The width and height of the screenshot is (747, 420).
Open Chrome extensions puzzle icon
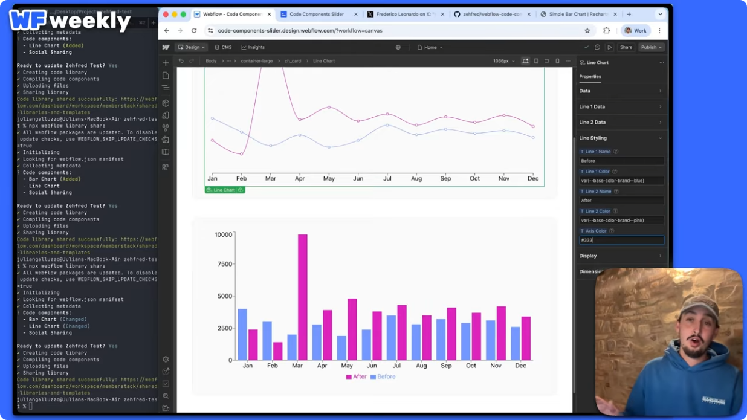[607, 31]
